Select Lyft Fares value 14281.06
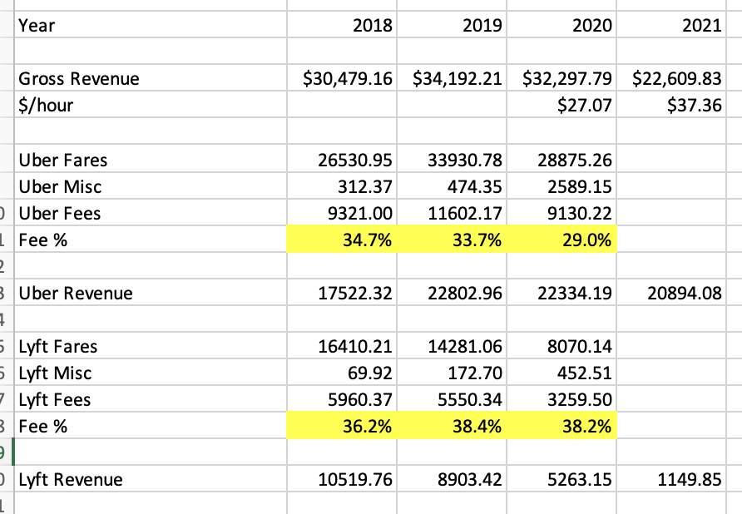 (452, 345)
